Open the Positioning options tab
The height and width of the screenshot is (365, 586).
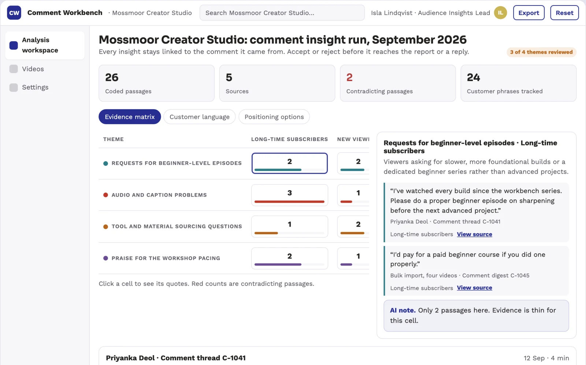click(274, 117)
